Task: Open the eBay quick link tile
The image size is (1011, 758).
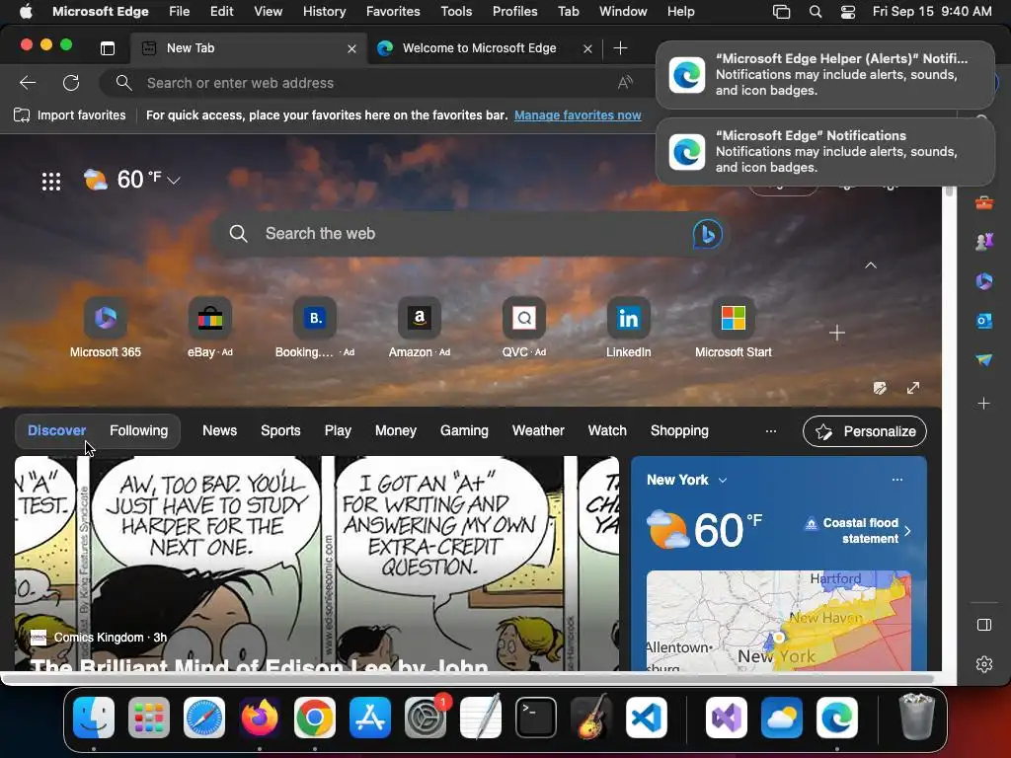Action: pos(209,328)
